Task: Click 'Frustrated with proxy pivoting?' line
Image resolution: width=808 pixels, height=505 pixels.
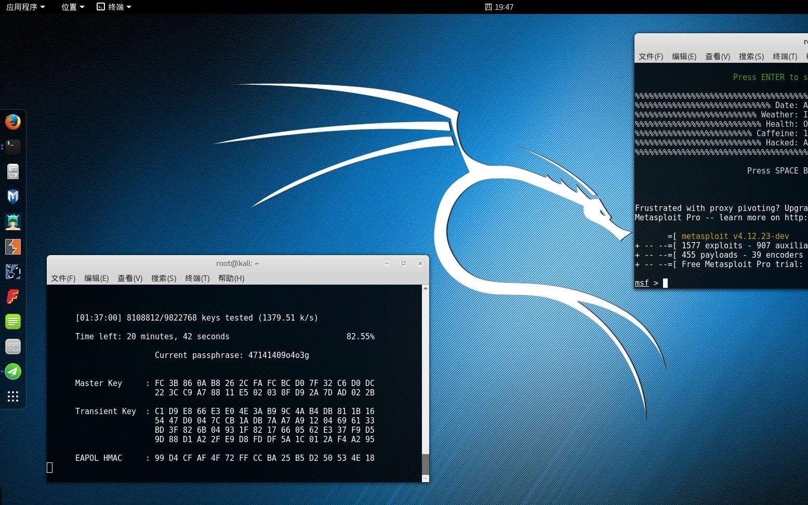Action: [x=721, y=208]
